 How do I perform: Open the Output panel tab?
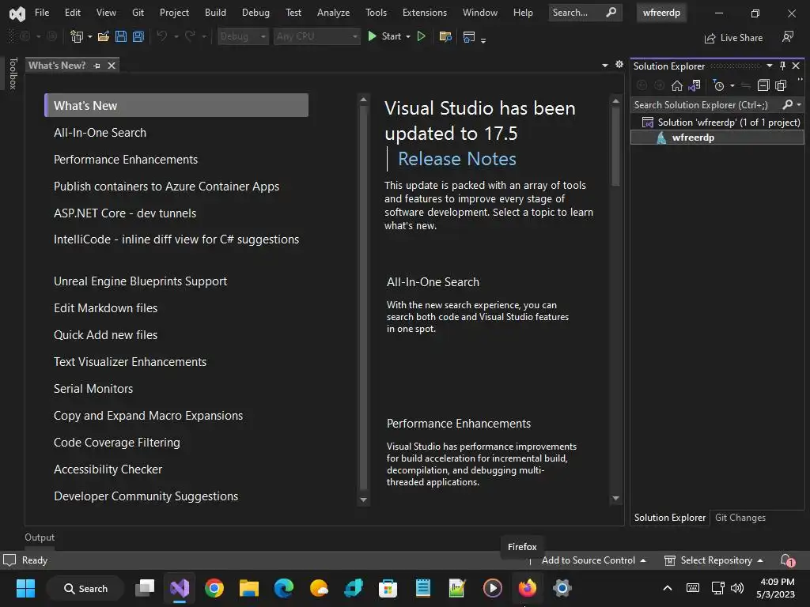point(40,537)
